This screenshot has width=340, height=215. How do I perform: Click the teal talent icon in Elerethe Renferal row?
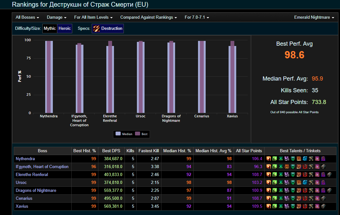coord(281,174)
